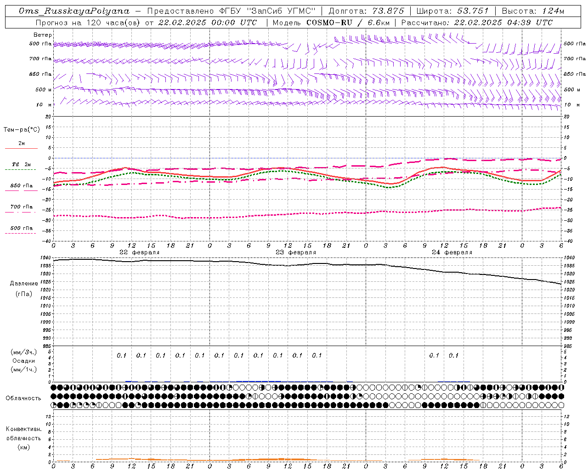
Task: Click the forecast start '22.02.2025 00:00 UTC'
Action: [x=208, y=22]
